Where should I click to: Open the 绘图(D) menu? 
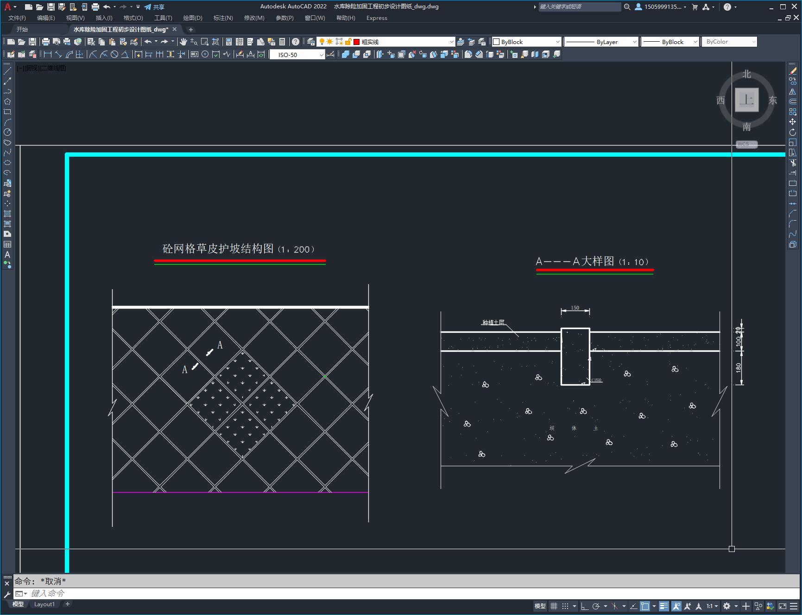[193, 18]
